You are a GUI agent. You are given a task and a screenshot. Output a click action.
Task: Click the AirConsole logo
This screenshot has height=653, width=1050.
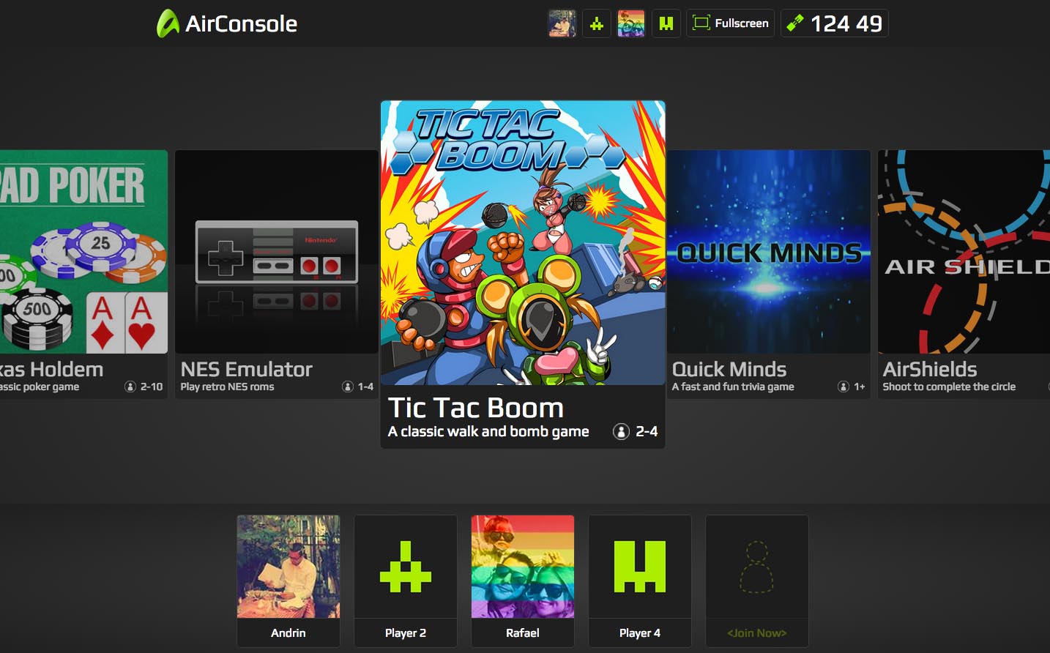227,23
